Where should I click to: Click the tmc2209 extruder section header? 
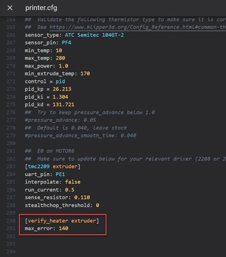coord(53,166)
